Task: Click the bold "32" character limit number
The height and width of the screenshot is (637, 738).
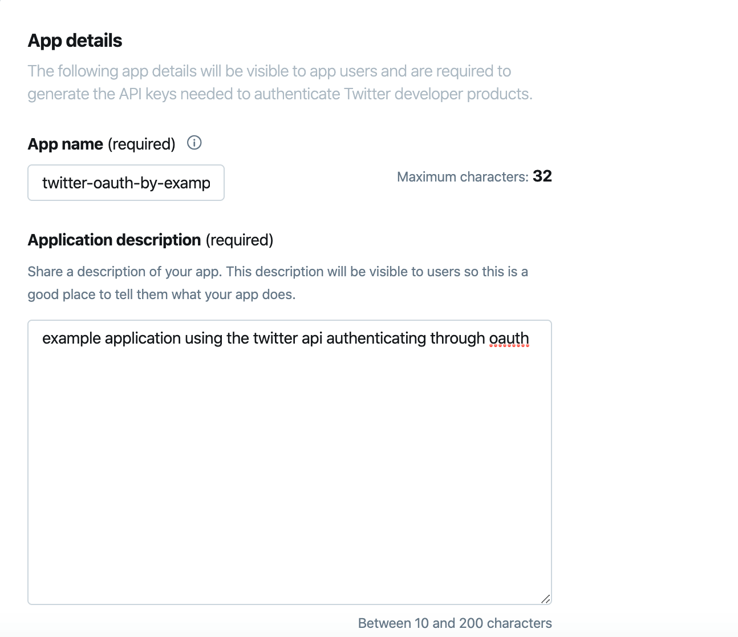Action: 542,176
